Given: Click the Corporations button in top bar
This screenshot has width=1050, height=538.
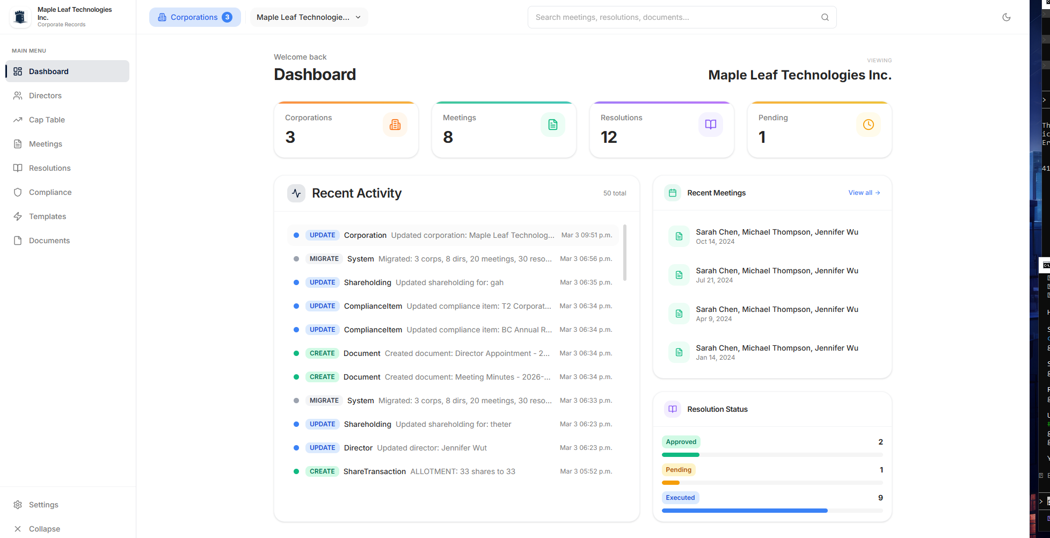Looking at the screenshot, I should click(x=195, y=17).
